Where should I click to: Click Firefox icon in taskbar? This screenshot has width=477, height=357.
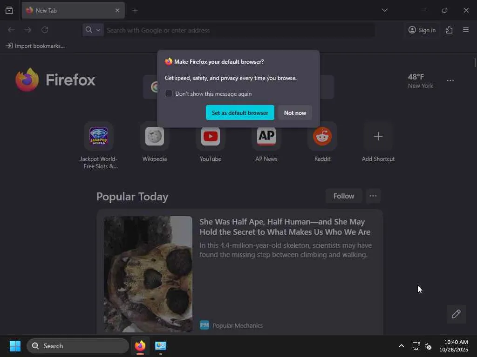140,346
